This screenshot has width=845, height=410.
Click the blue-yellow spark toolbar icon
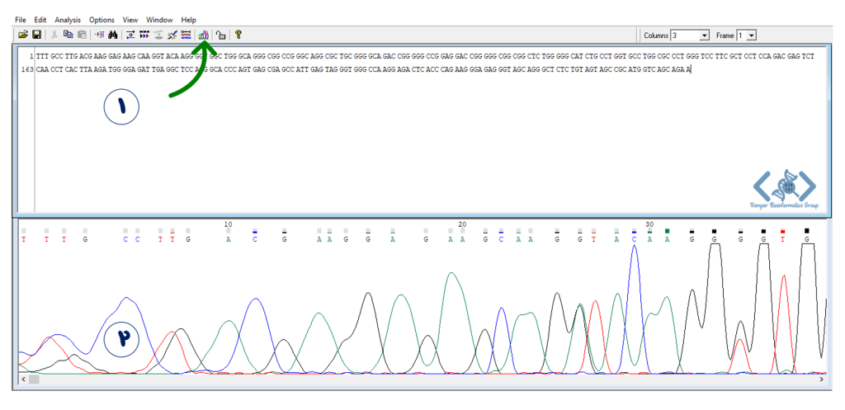[172, 35]
